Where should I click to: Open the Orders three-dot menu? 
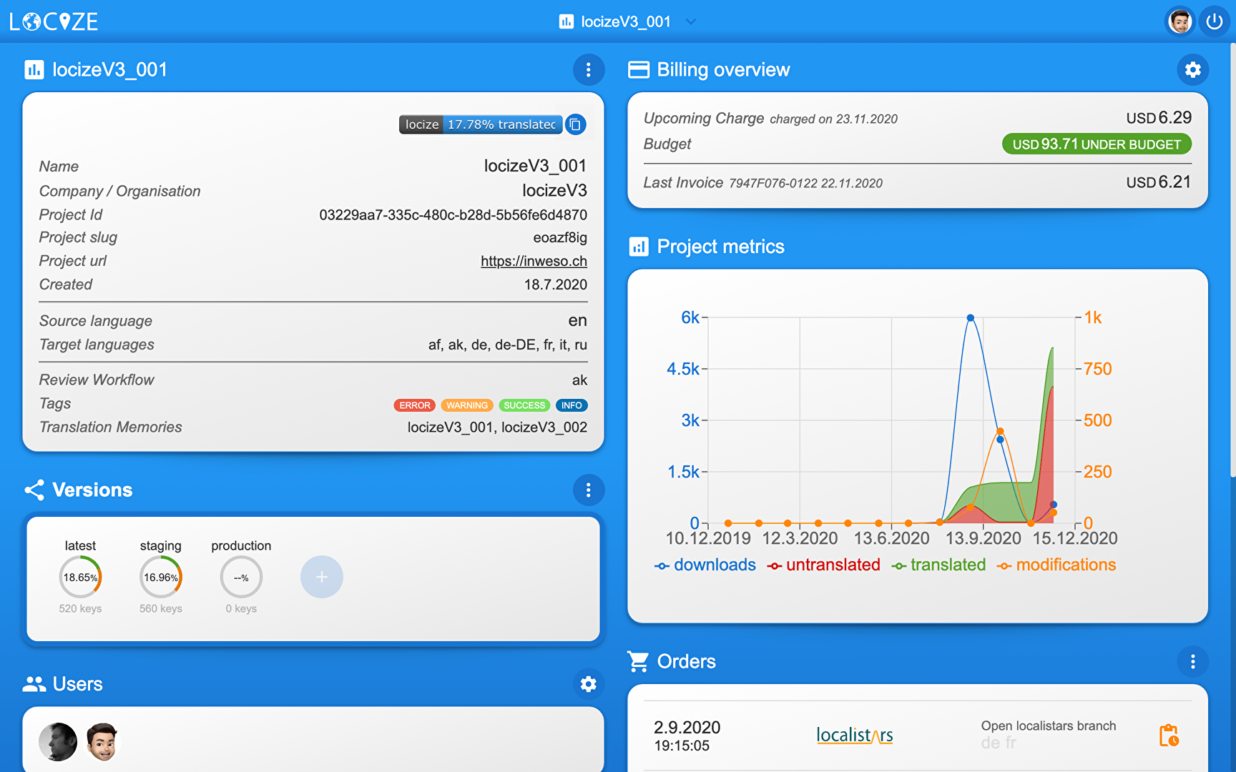(x=1192, y=661)
